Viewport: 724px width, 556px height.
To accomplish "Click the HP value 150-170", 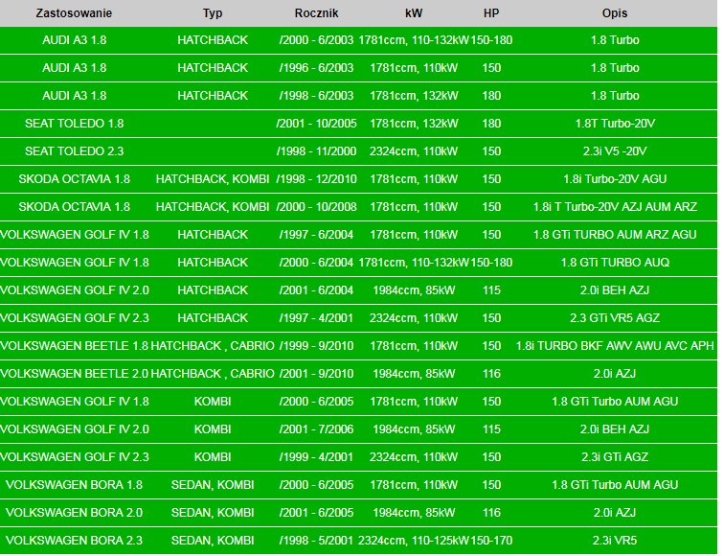I will click(x=491, y=540).
